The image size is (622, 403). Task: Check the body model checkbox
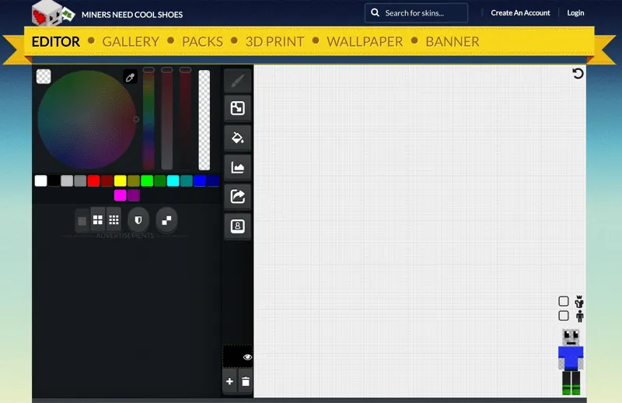coord(563,316)
